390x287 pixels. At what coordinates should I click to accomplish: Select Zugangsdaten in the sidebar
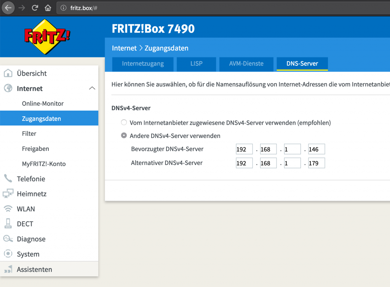(49, 118)
